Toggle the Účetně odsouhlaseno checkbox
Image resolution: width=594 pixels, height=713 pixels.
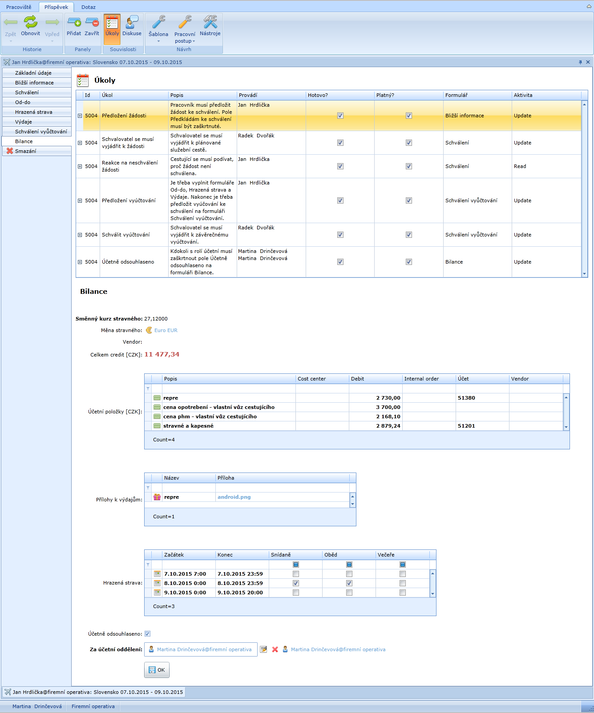click(x=148, y=634)
